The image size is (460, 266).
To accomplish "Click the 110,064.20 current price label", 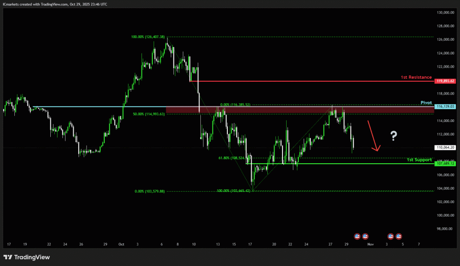I will click(446, 147).
